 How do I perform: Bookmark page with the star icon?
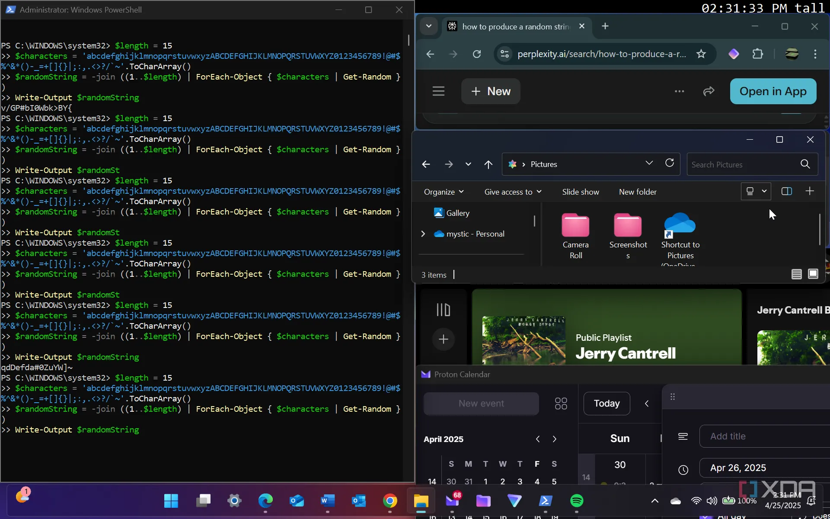click(x=701, y=54)
